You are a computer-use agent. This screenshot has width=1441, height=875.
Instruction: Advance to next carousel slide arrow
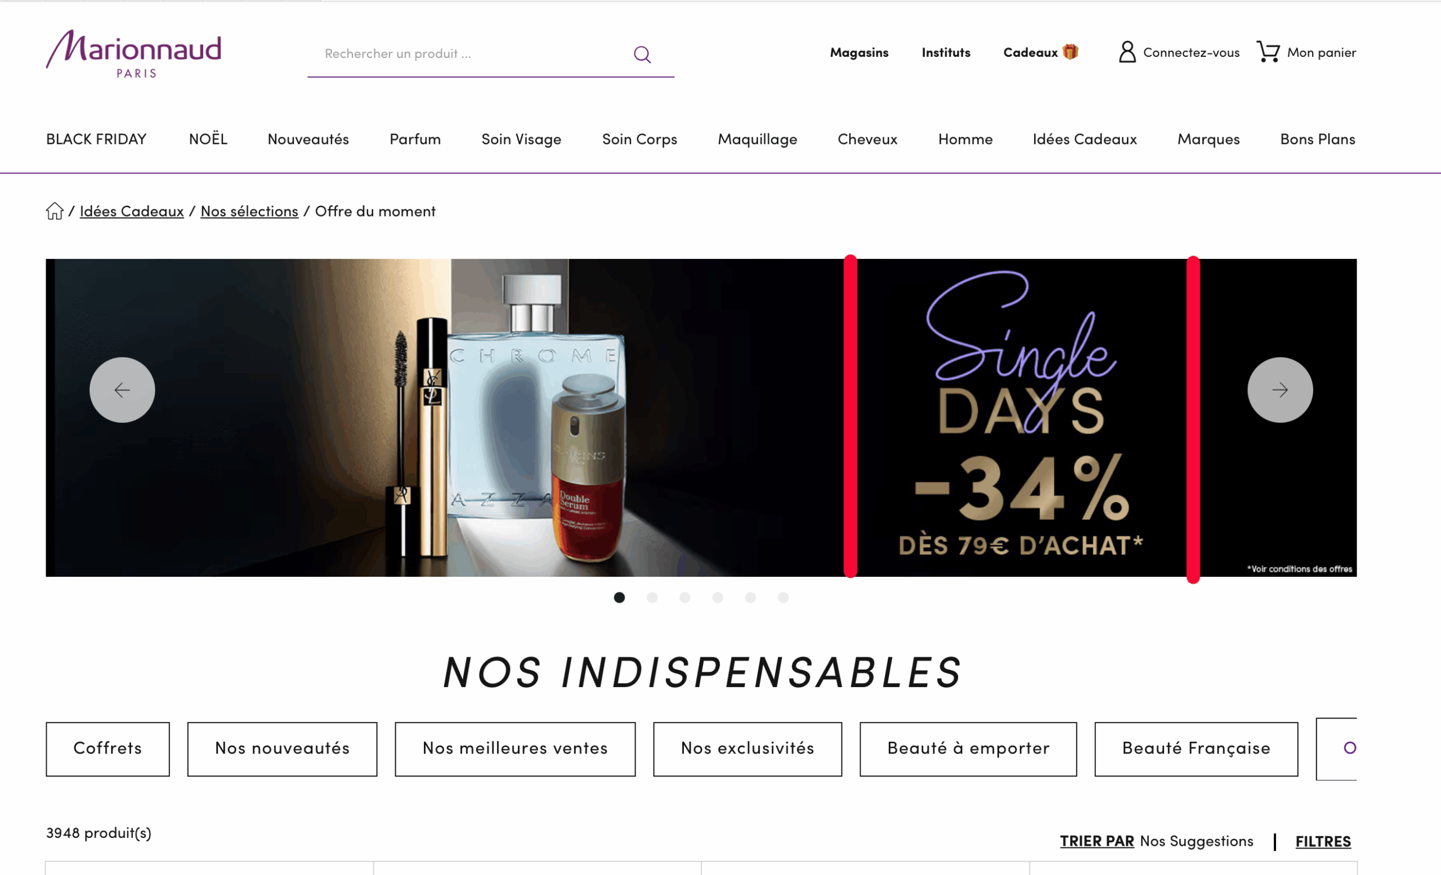(1279, 390)
